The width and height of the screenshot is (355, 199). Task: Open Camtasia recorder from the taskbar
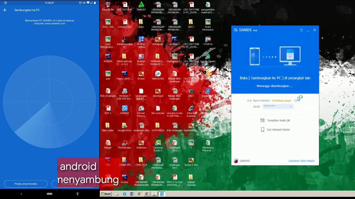tap(154, 194)
